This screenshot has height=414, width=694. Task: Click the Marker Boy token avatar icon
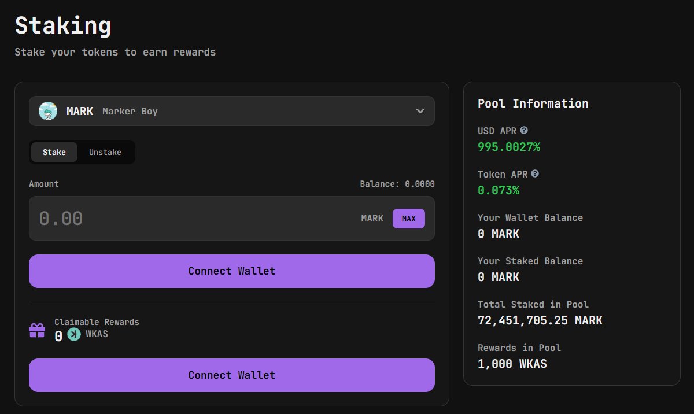click(48, 111)
